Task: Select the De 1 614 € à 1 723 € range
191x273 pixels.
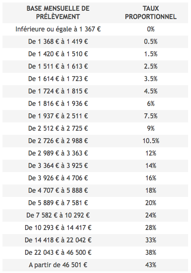Action: [x=58, y=79]
